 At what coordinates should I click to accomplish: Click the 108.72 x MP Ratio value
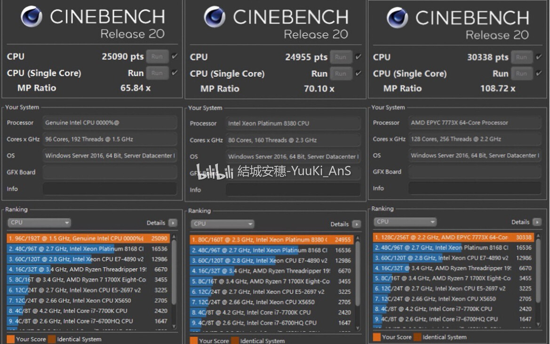tap(498, 88)
